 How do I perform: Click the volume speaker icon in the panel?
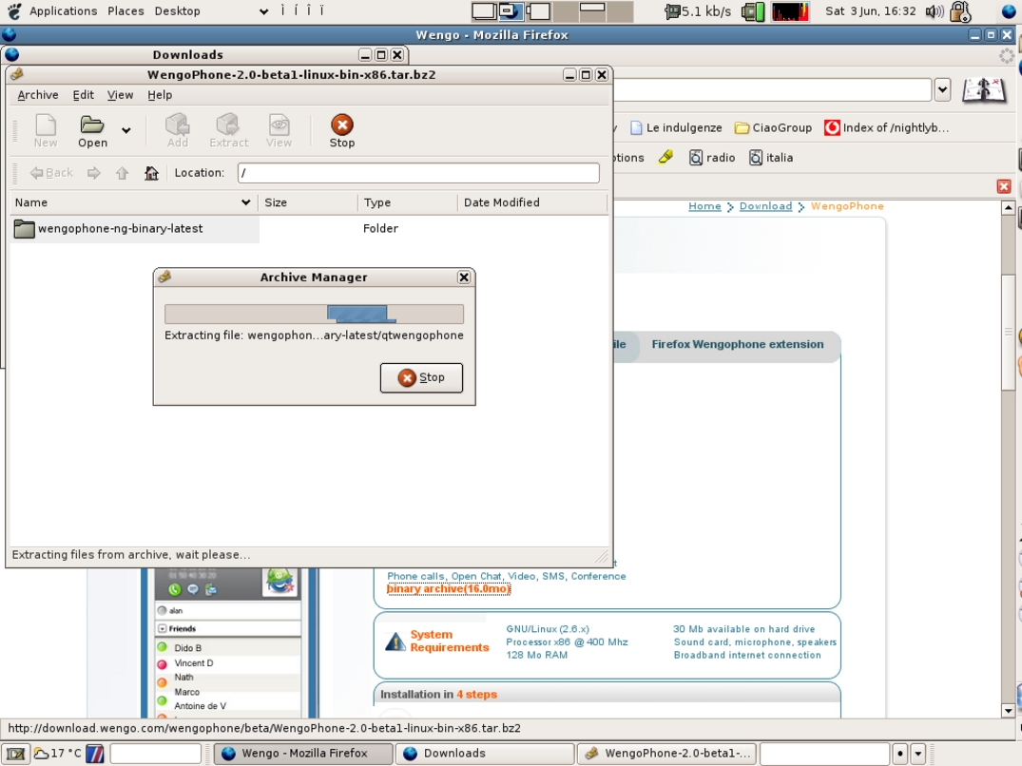[x=935, y=11]
